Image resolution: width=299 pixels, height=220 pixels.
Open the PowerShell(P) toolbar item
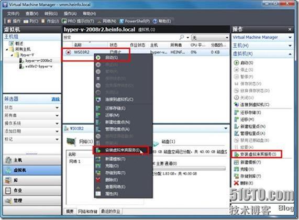tap(135, 21)
